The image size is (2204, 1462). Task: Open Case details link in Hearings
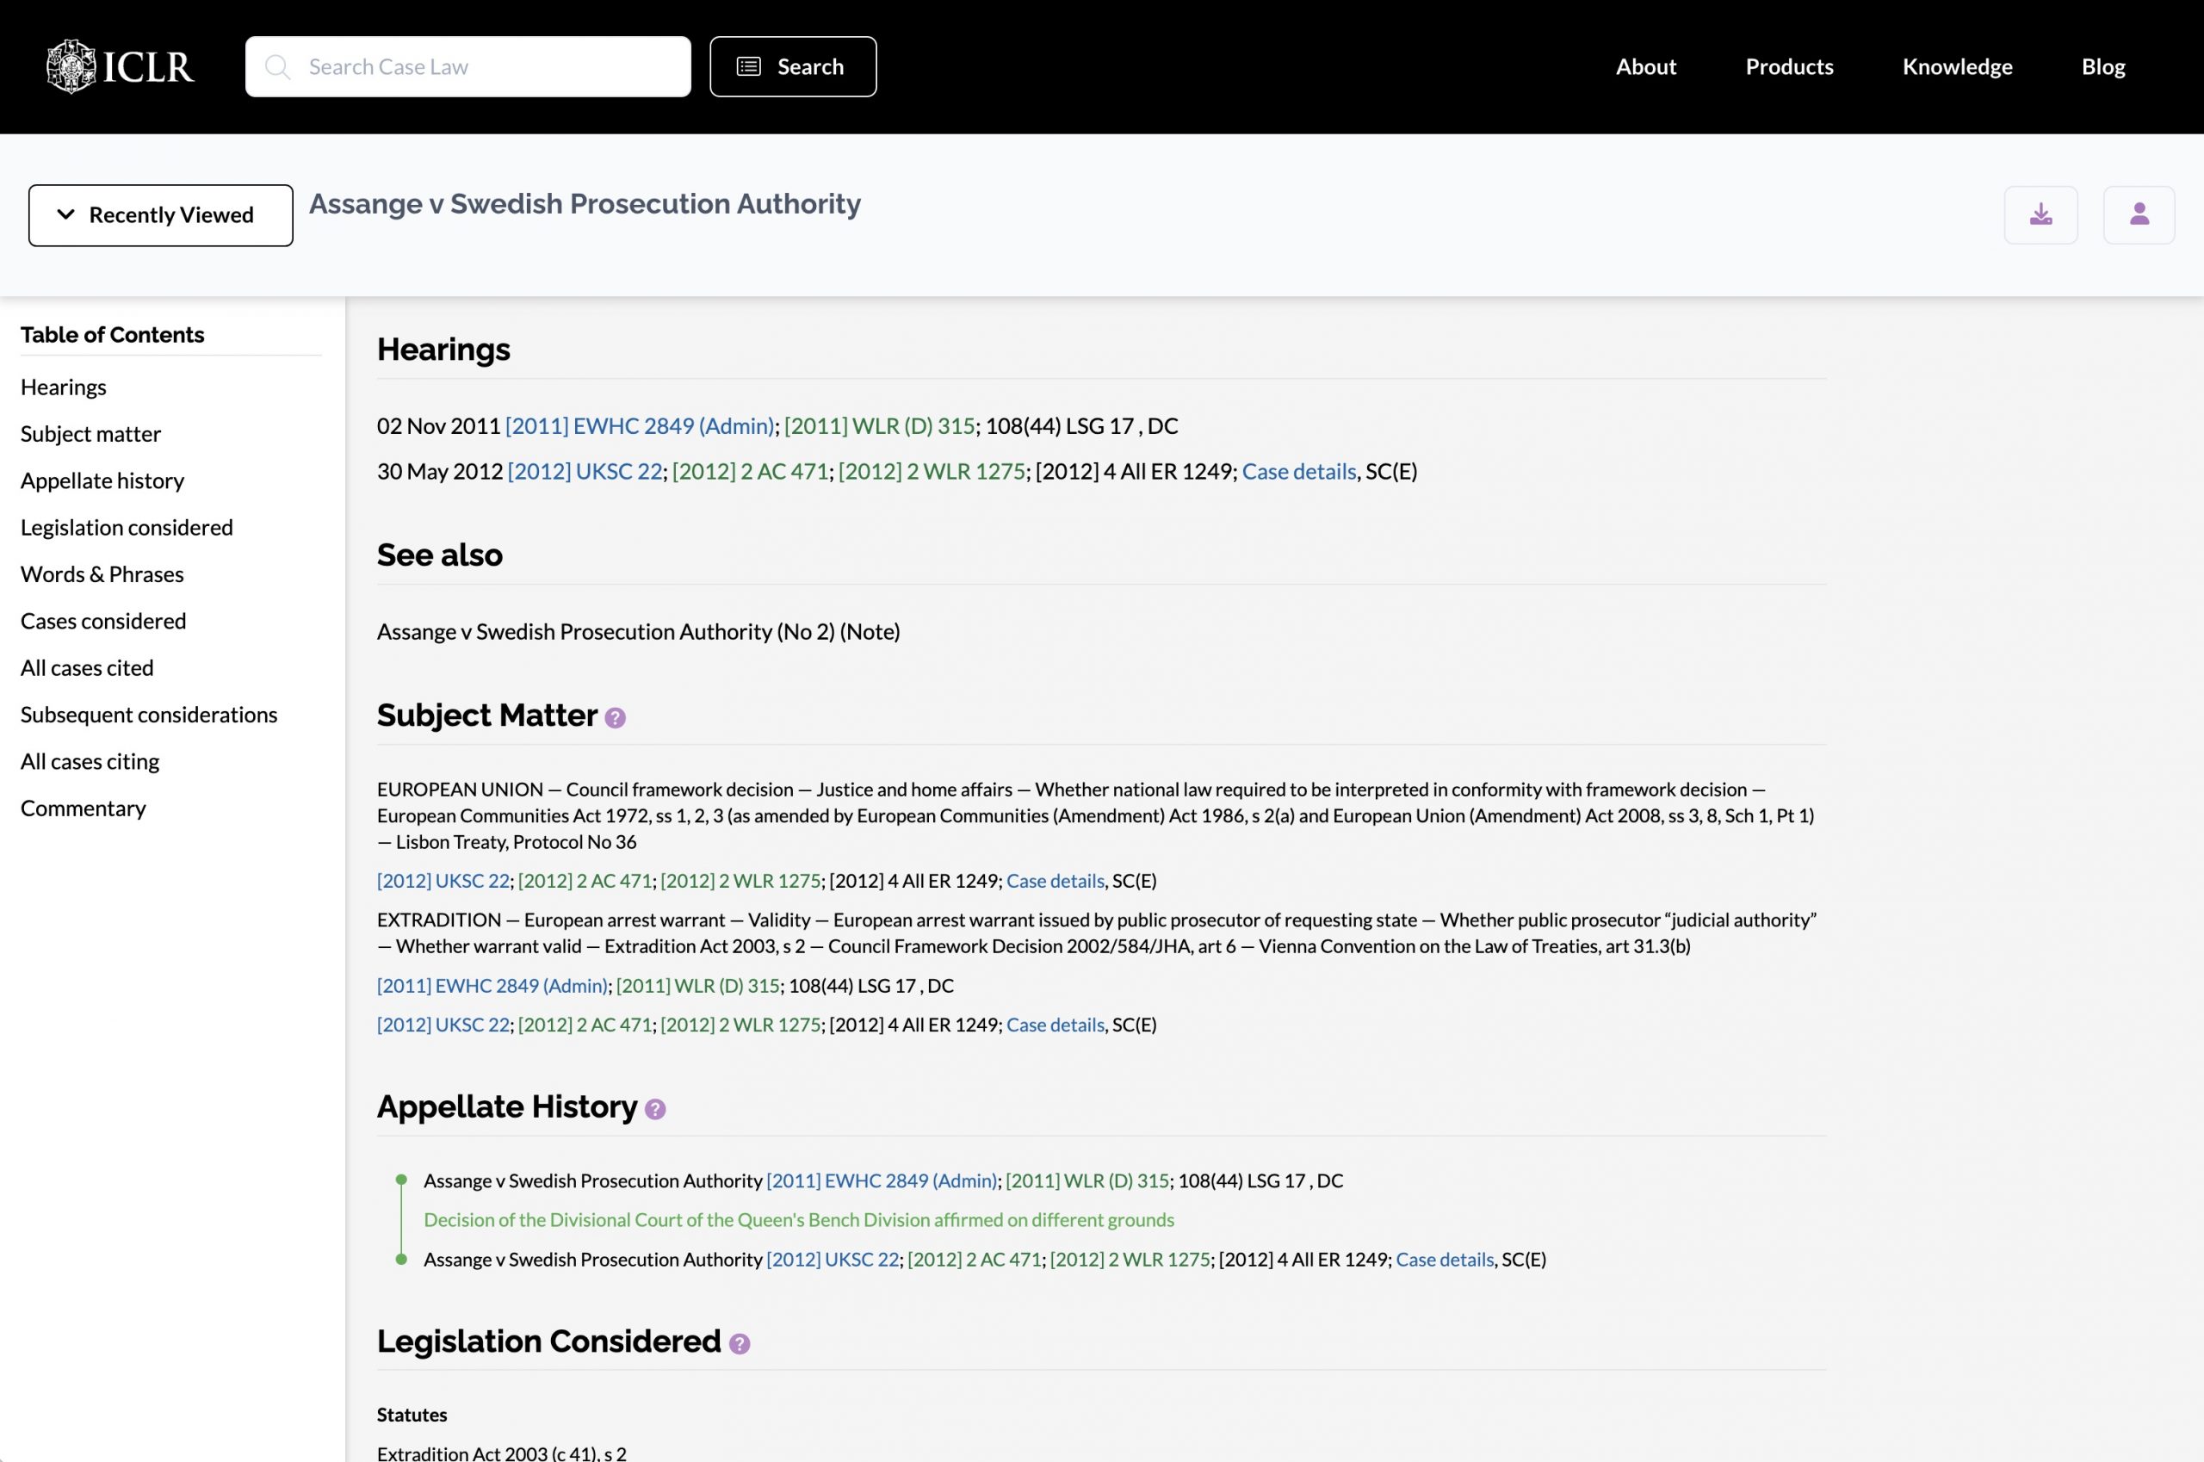(1298, 472)
